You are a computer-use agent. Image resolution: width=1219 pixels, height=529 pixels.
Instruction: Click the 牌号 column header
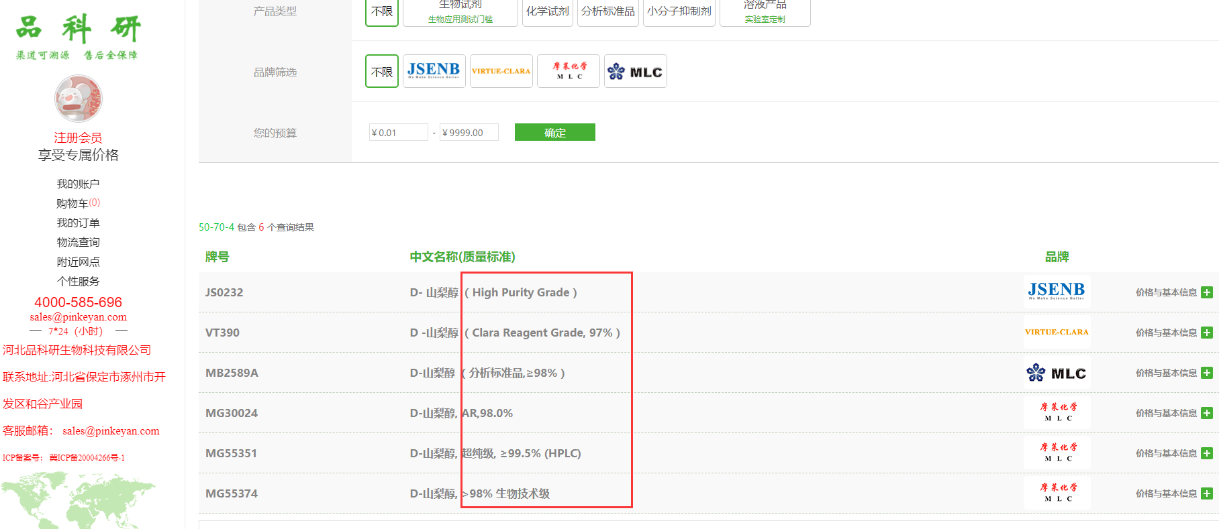tap(217, 257)
